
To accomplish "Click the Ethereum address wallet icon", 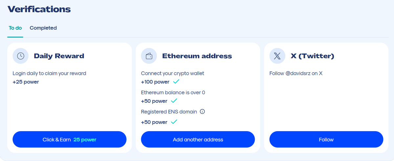I will point(149,56).
